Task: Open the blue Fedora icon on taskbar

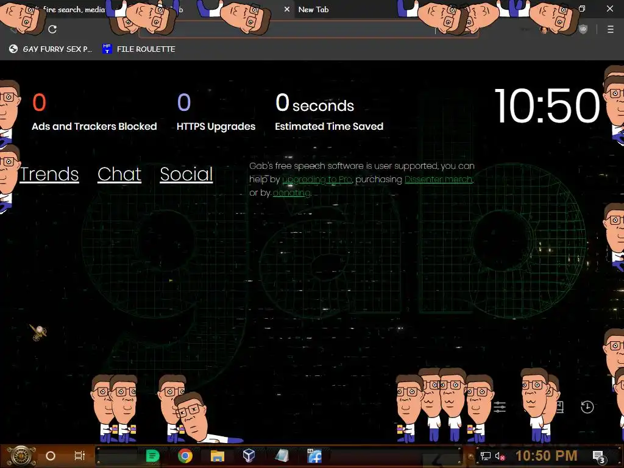Action: point(314,456)
